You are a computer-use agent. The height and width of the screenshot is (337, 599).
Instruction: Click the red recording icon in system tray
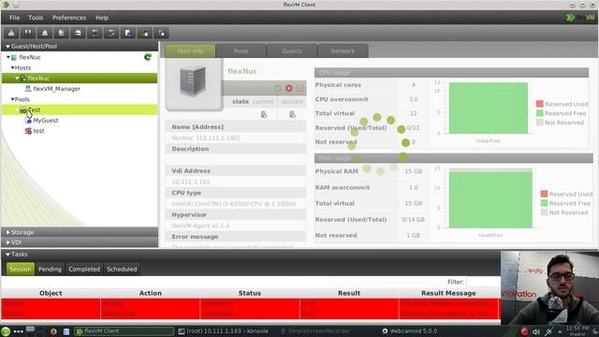[524, 331]
